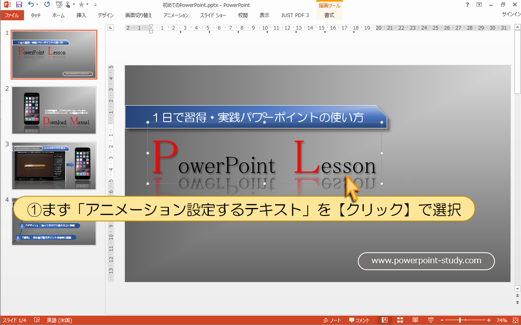Click the Next Slide double-arrow button
521x325 pixels.
point(518,303)
